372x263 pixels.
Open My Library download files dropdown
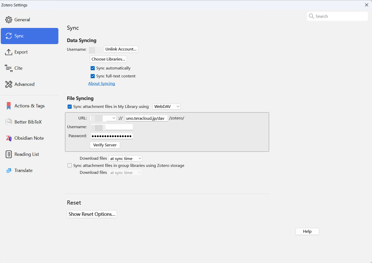click(x=125, y=159)
